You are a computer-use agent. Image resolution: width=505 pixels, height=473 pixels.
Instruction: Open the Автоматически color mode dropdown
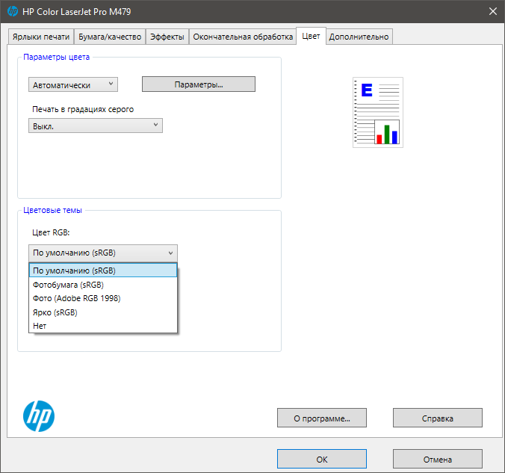[73, 84]
